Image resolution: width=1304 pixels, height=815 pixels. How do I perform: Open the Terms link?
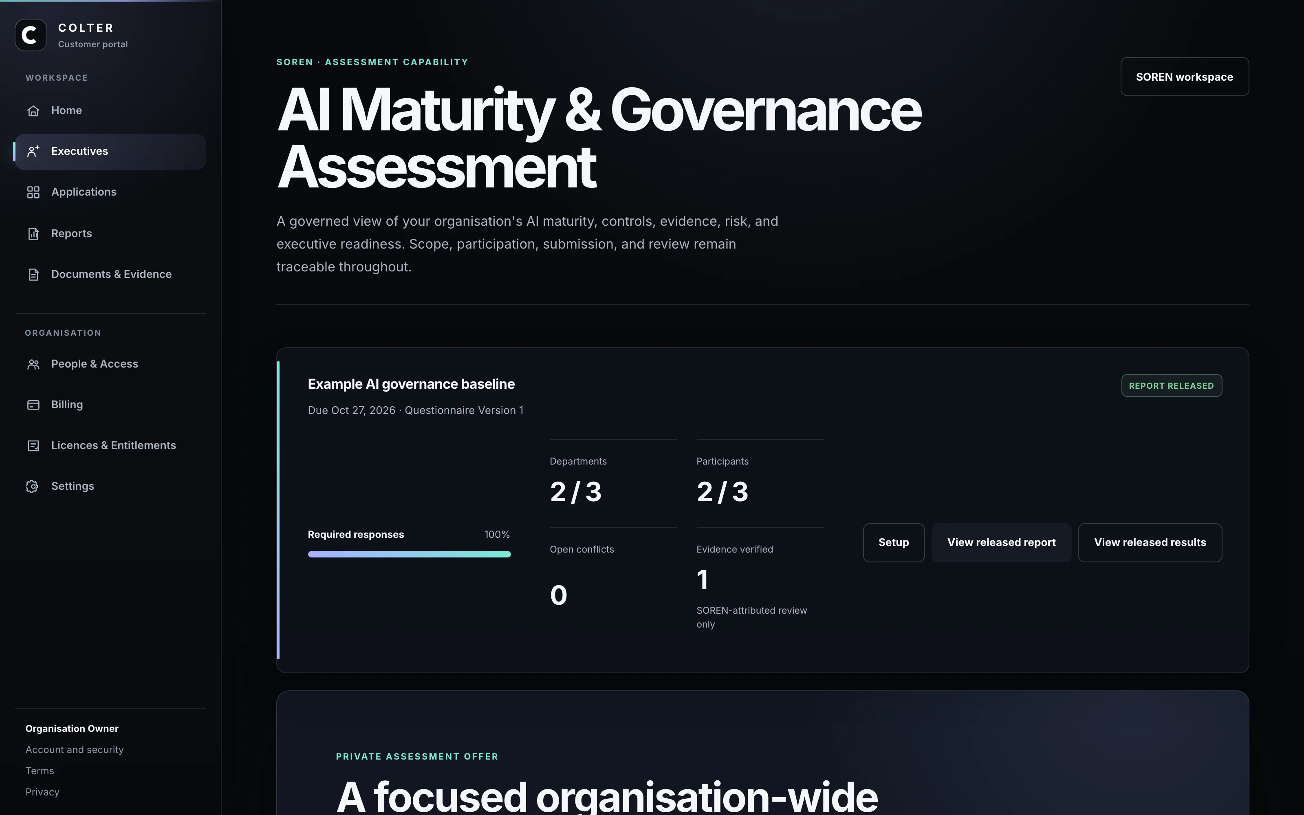(x=40, y=771)
